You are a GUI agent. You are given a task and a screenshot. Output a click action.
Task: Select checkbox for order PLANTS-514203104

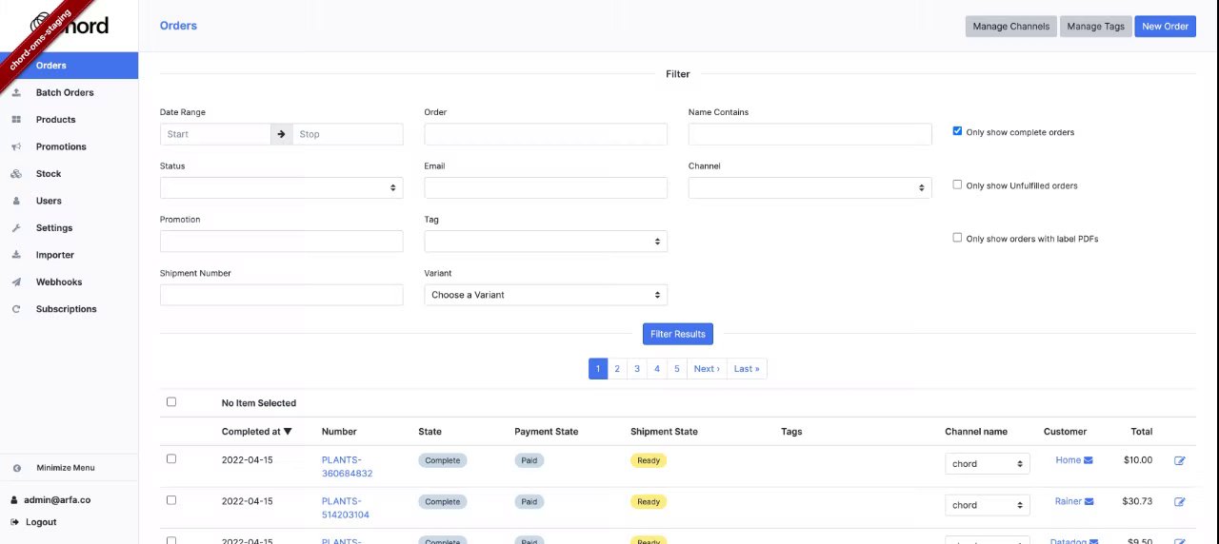pyautogui.click(x=171, y=499)
